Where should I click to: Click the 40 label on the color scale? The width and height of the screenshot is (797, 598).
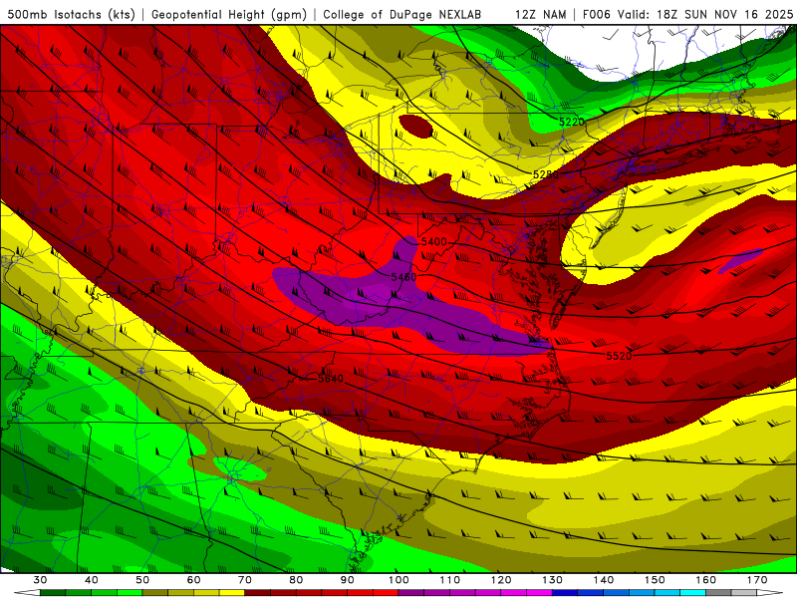click(x=91, y=580)
